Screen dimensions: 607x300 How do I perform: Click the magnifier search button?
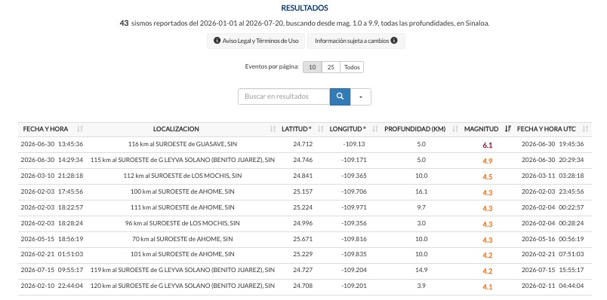(x=340, y=96)
